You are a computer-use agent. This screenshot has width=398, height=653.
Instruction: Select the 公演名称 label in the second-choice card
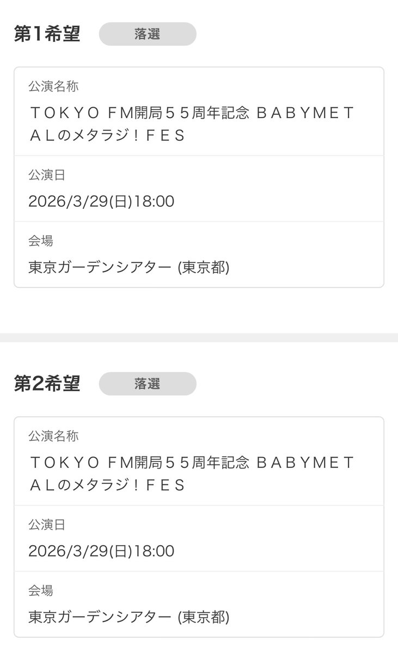[x=53, y=436]
